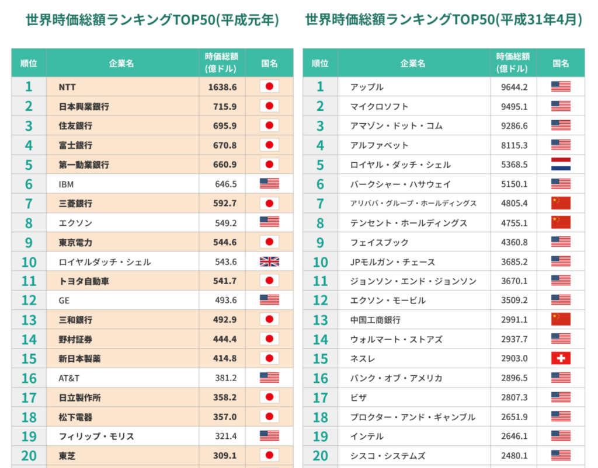Select the company name IBM
Viewport: 598px width, 468px height.
point(67,184)
